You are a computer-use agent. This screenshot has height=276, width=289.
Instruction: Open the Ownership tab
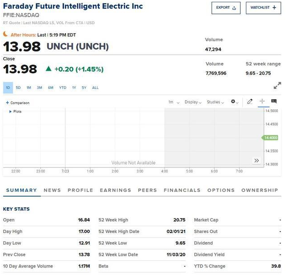259,190
